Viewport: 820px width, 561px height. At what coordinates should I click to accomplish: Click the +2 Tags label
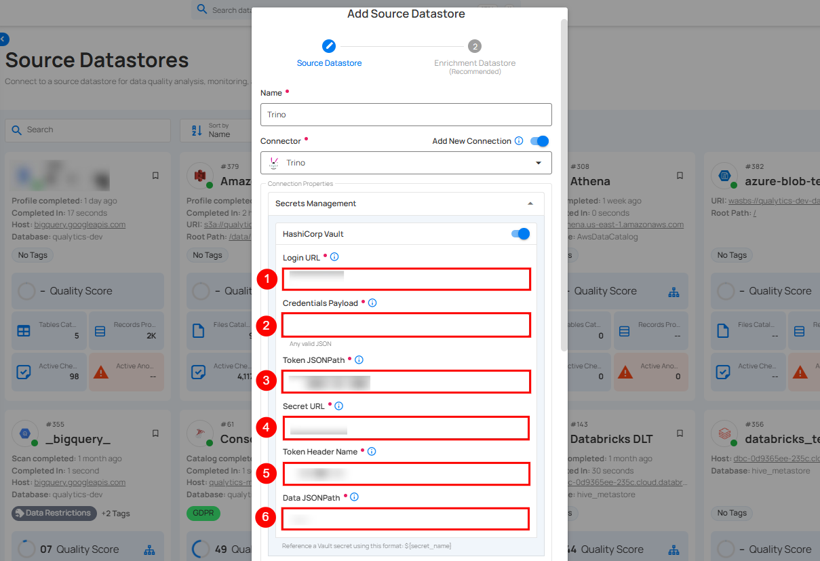[115, 514]
